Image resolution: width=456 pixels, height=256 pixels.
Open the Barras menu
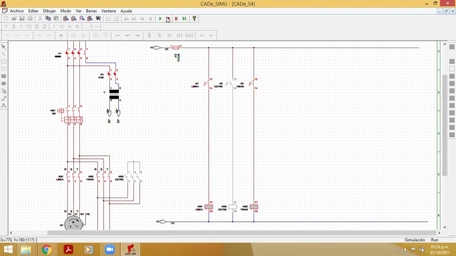pyautogui.click(x=92, y=11)
